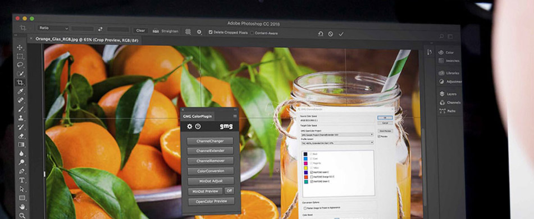
Task: Select the Lasso tool
Action: (20, 65)
